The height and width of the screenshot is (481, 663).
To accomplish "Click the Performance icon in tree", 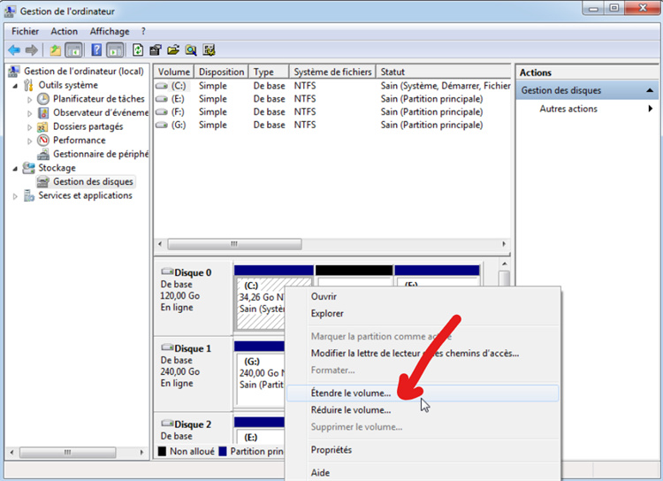I will [x=43, y=141].
